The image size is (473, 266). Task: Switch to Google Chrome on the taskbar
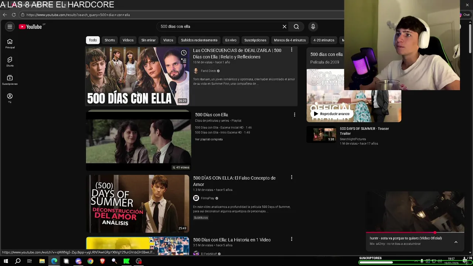(x=91, y=261)
